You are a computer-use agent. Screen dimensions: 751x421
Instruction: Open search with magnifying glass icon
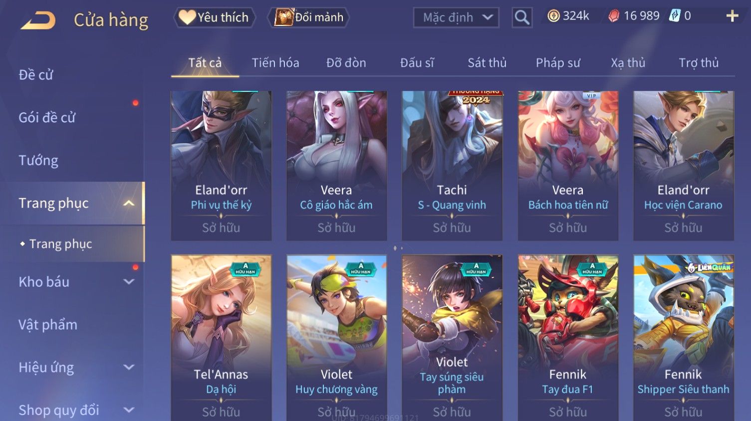click(522, 17)
